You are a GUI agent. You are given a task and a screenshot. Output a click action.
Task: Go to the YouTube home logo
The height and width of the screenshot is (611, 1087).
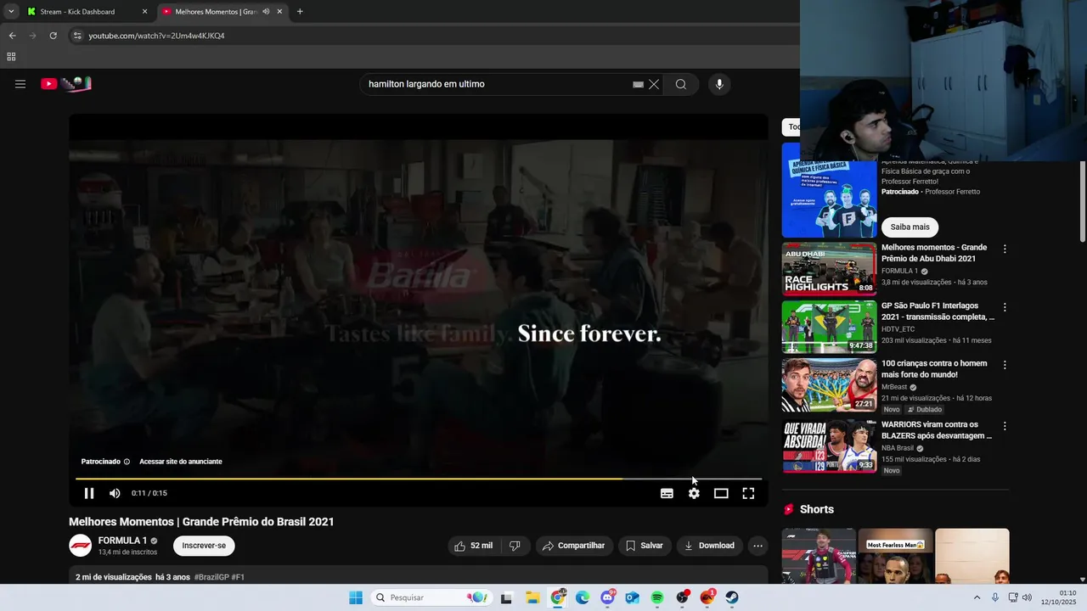click(x=66, y=83)
